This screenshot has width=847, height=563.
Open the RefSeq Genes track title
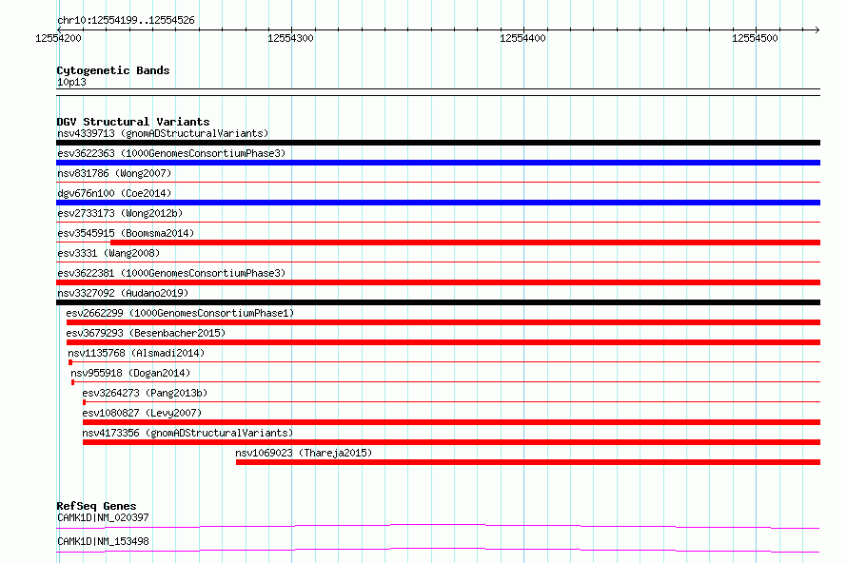(x=96, y=506)
